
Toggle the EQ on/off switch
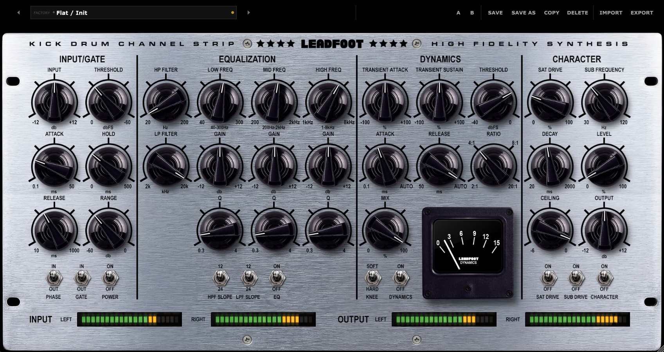277,278
